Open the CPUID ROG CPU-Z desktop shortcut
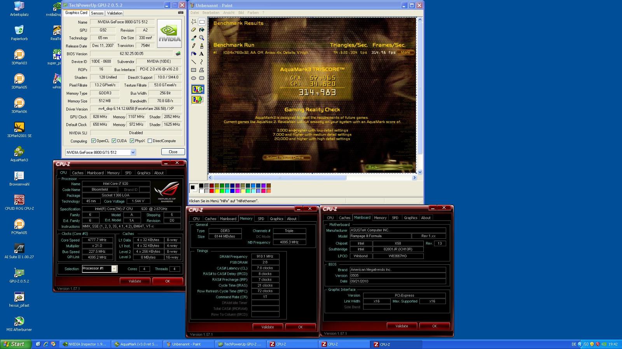 coord(19,202)
